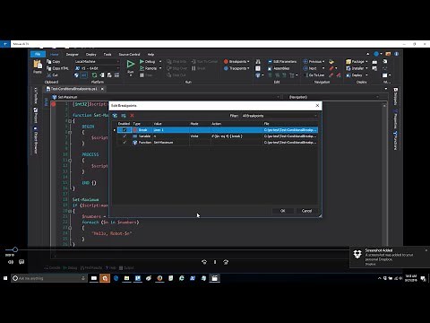Click the red X delete breakpoint icon
Screen dimensions: 430x323
click(132, 116)
